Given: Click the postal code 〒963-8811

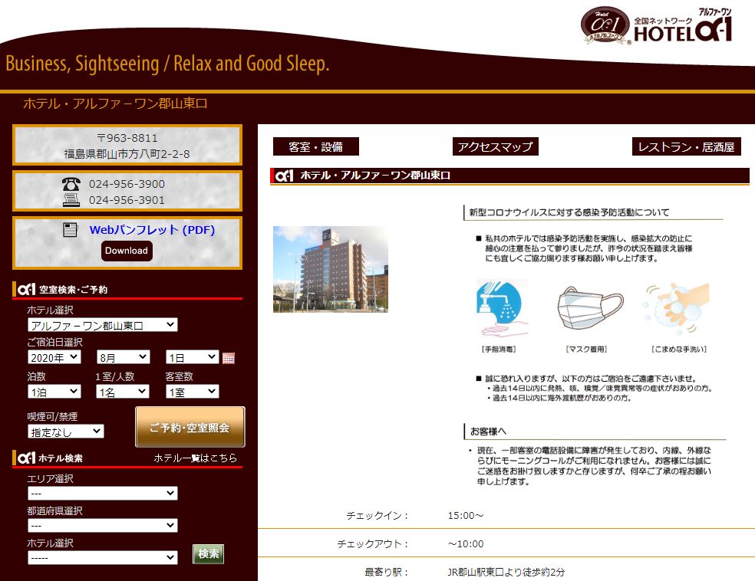Looking at the screenshot, I should [127, 138].
